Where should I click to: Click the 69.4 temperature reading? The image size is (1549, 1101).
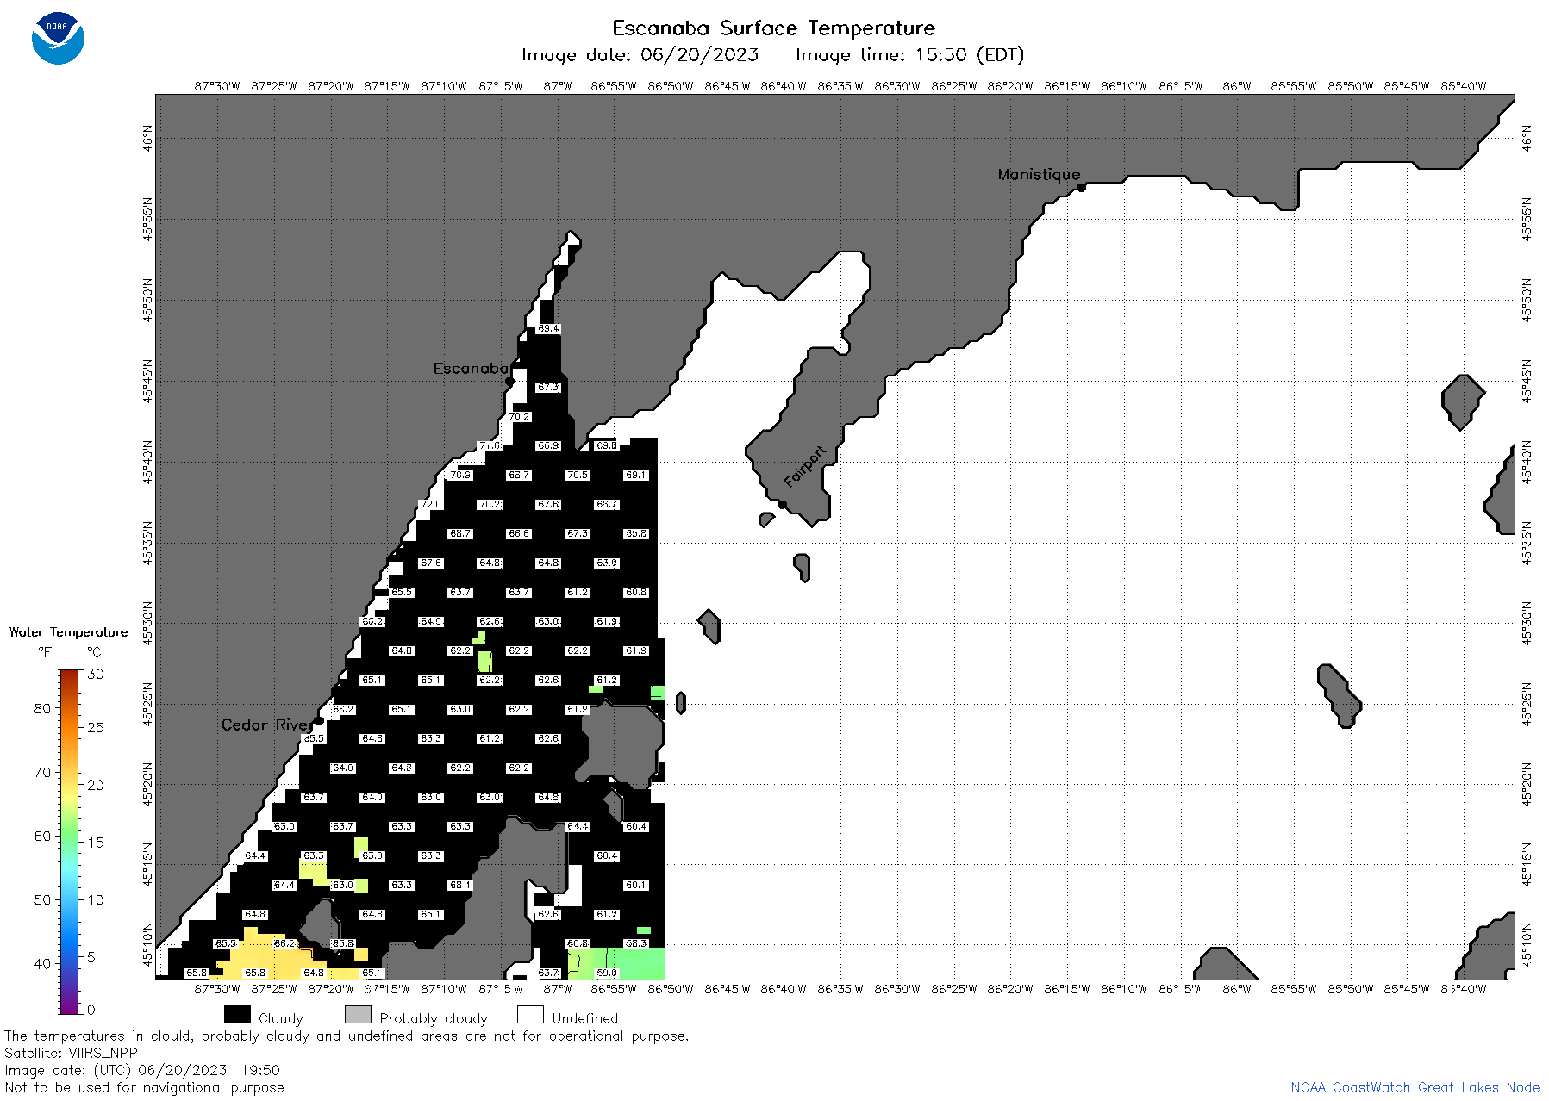pyautogui.click(x=548, y=328)
